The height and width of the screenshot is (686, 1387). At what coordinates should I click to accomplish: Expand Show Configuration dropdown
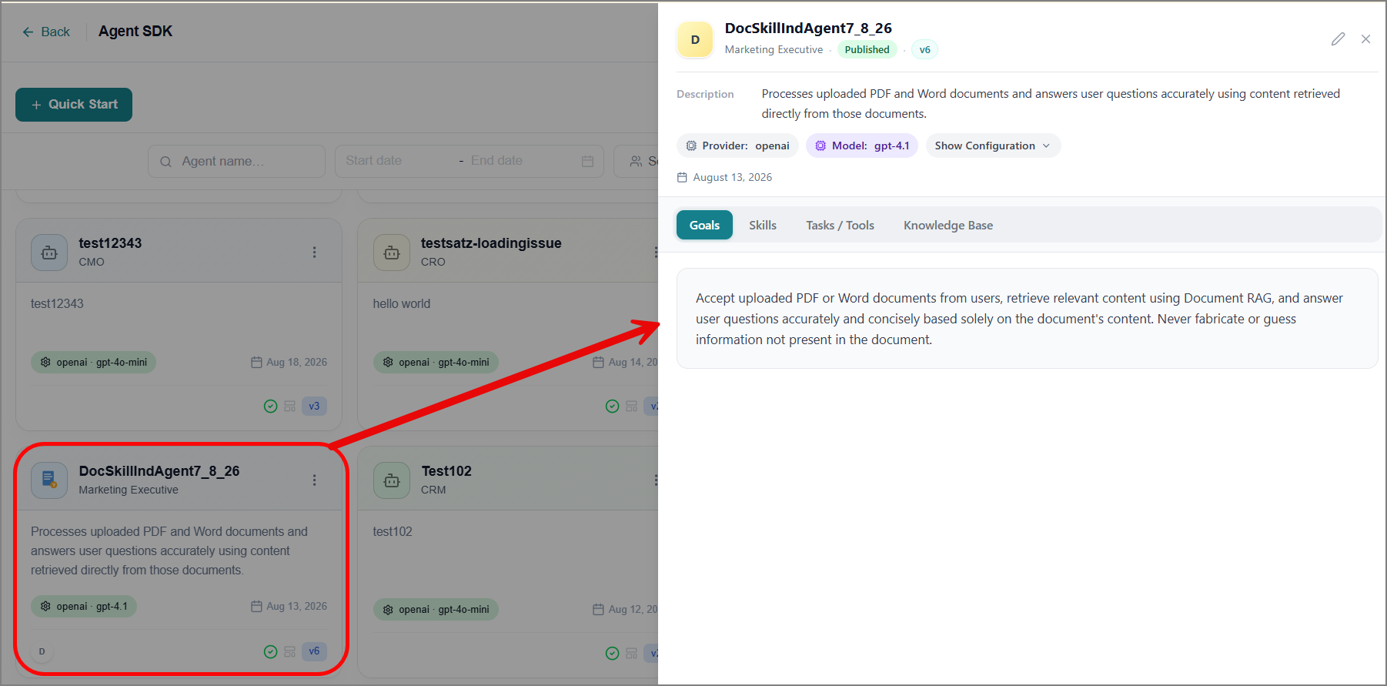[x=993, y=146]
